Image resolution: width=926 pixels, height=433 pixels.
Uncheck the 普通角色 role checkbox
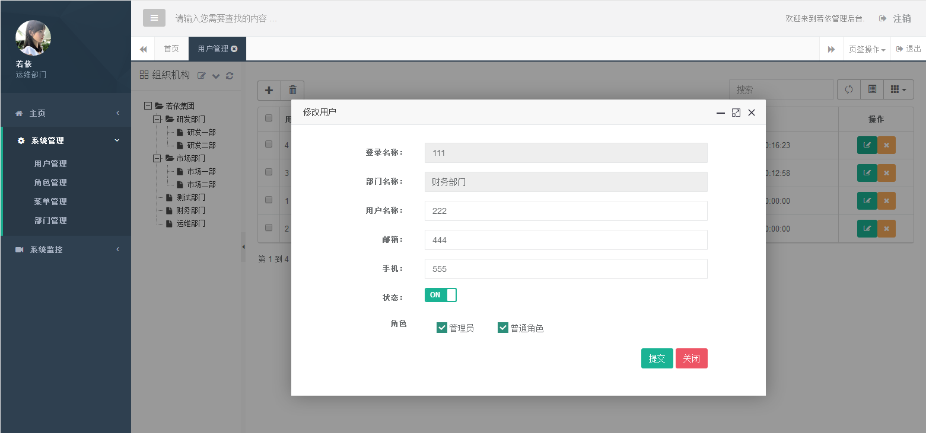coord(503,327)
